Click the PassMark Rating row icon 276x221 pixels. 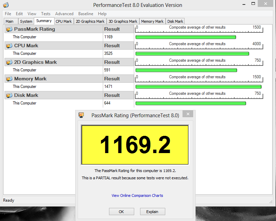9,29
